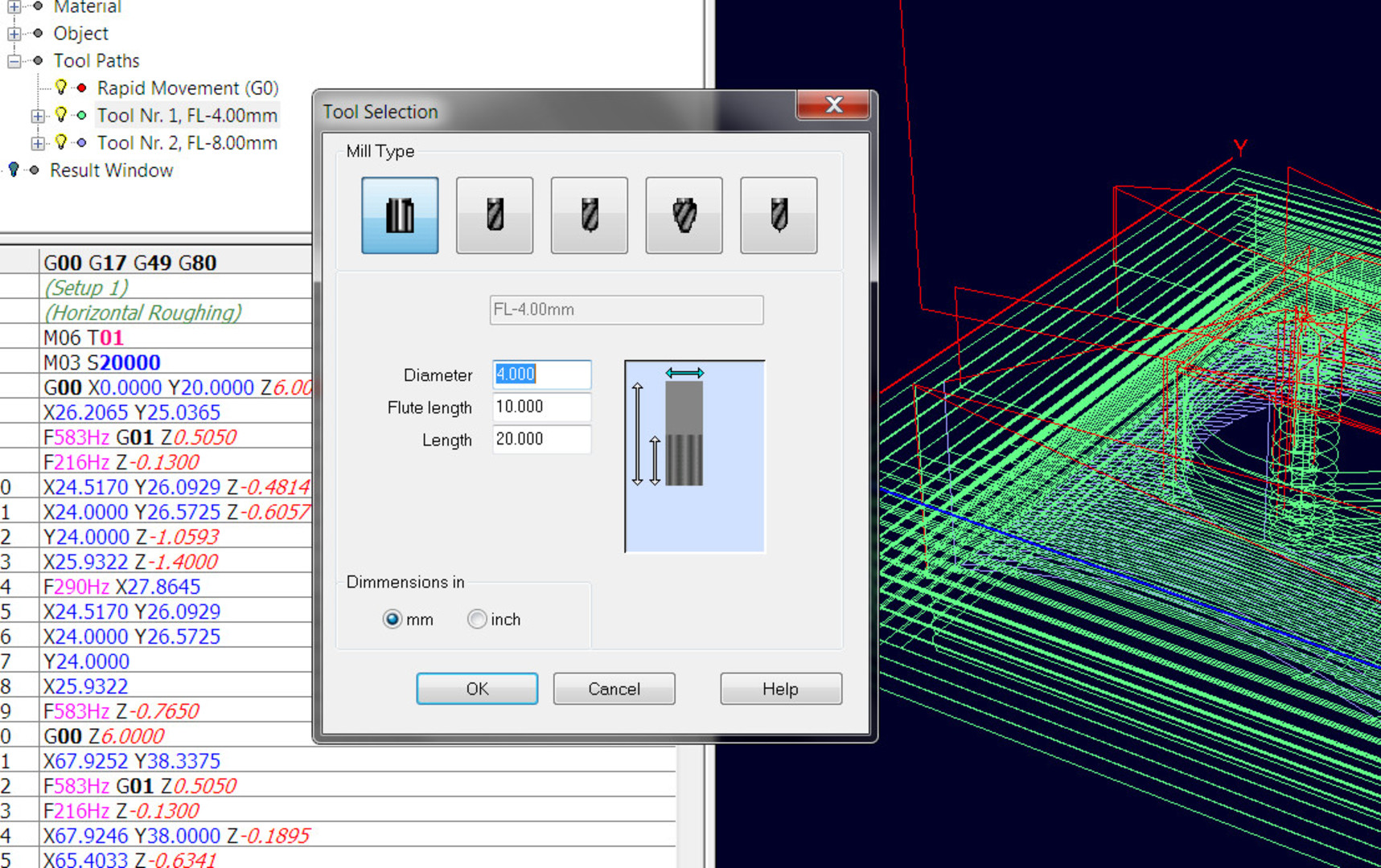The width and height of the screenshot is (1381, 868).
Task: Click the Length input field
Action: coord(541,439)
